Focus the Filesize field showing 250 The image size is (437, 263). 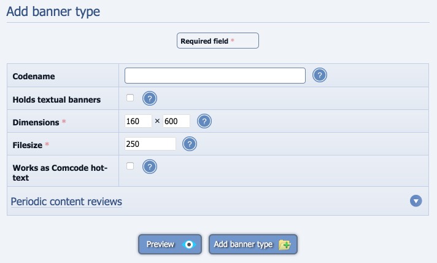(x=150, y=144)
